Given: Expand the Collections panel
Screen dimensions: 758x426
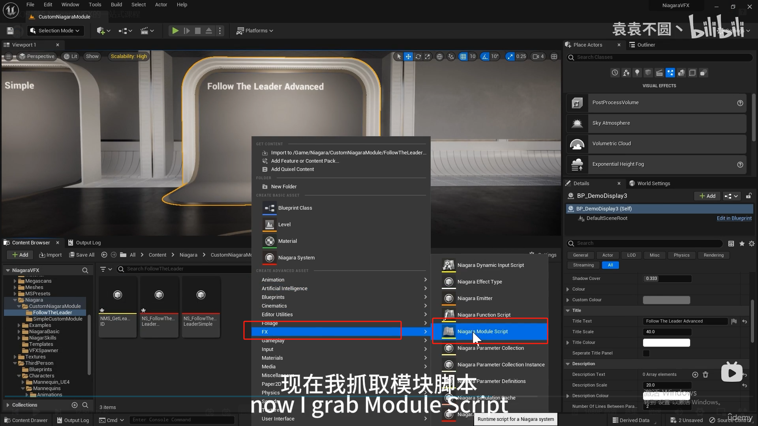Looking at the screenshot, I should (8, 405).
